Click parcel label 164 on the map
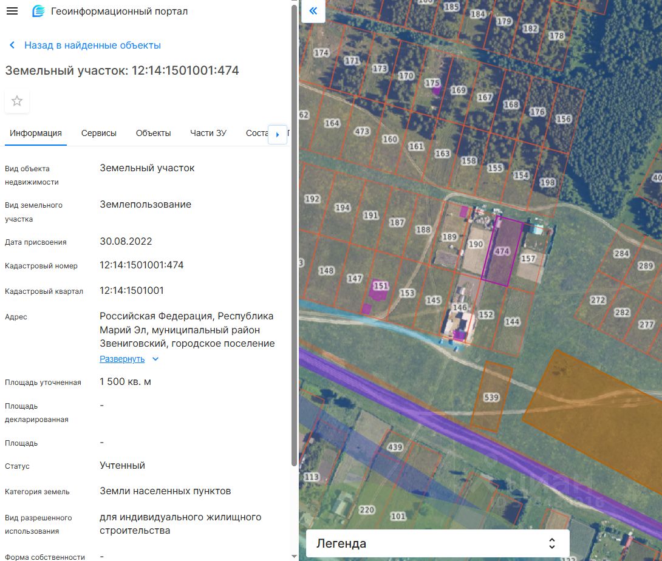Screen dimensions: 662x561 pos(332,123)
